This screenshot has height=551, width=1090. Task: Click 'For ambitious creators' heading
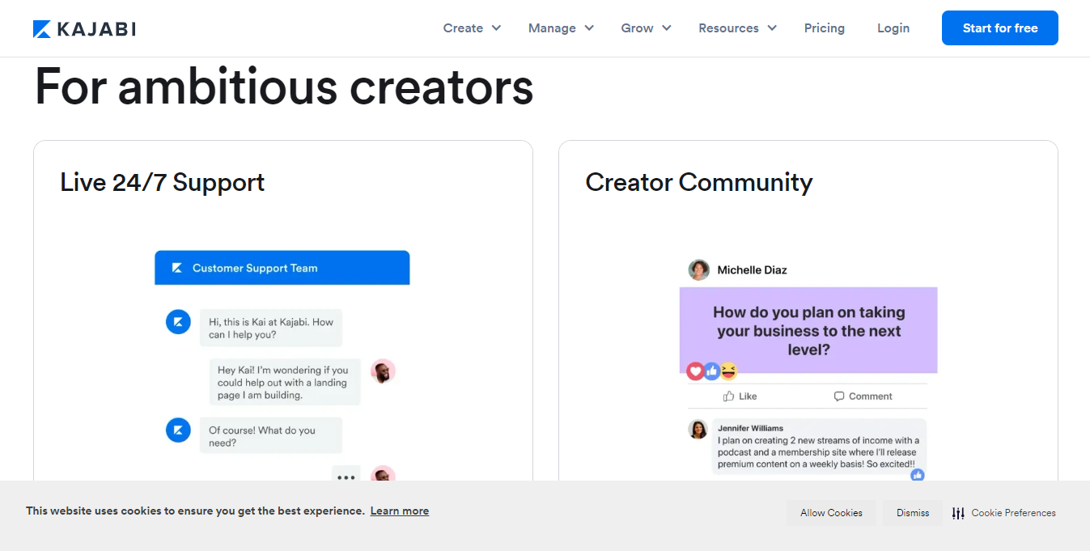tap(284, 87)
